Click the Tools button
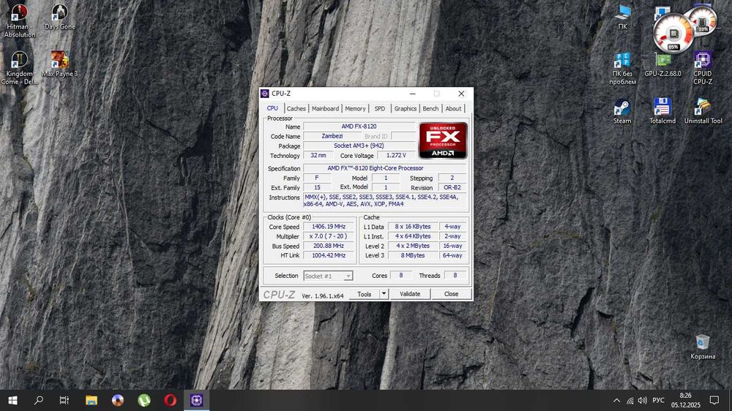Screen dimensions: 732x411 (364, 294)
